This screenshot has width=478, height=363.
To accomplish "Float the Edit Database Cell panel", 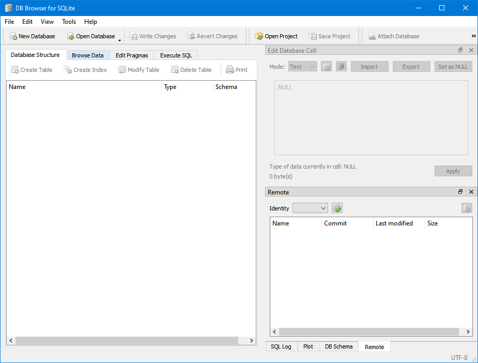I will (460, 50).
